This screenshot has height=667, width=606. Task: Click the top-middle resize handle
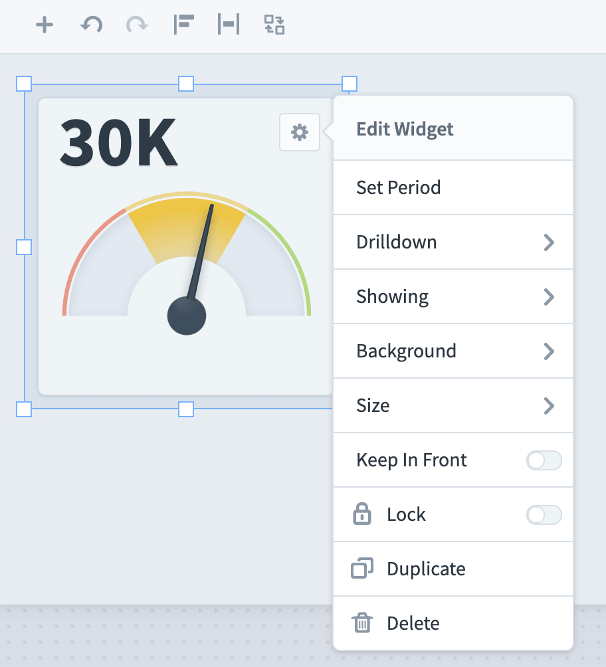click(186, 84)
